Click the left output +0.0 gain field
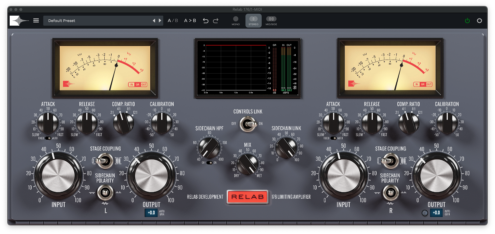This screenshot has width=495, height=234. pos(151,213)
